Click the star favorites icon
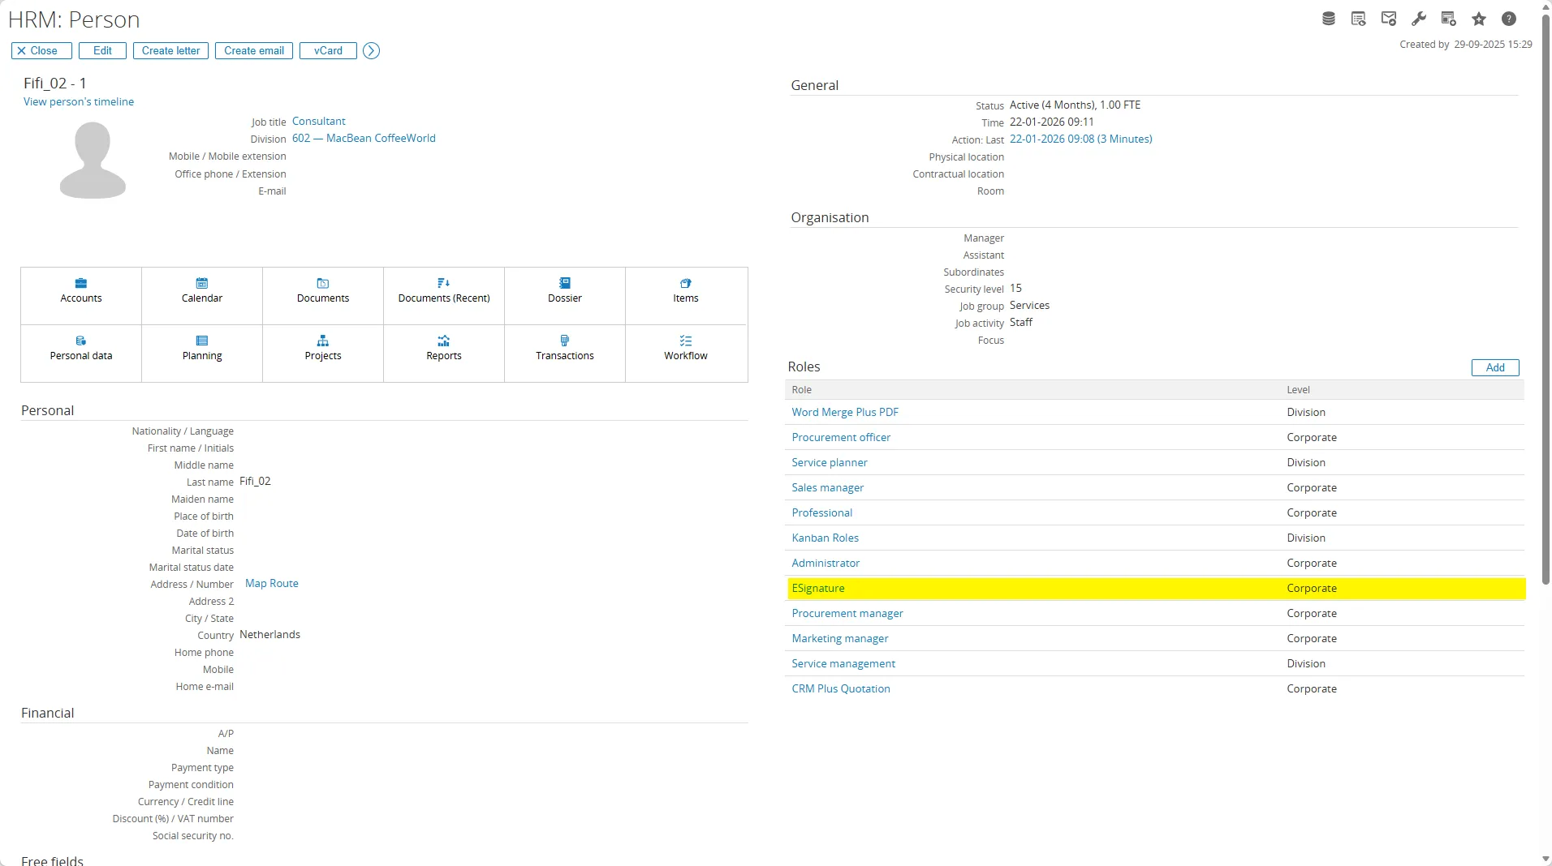 pos(1478,18)
